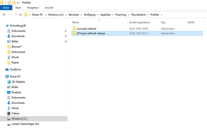This screenshot has width=207, height=129.
Task: Click the OneDrive cloud icon
Action: (x=7, y=69)
